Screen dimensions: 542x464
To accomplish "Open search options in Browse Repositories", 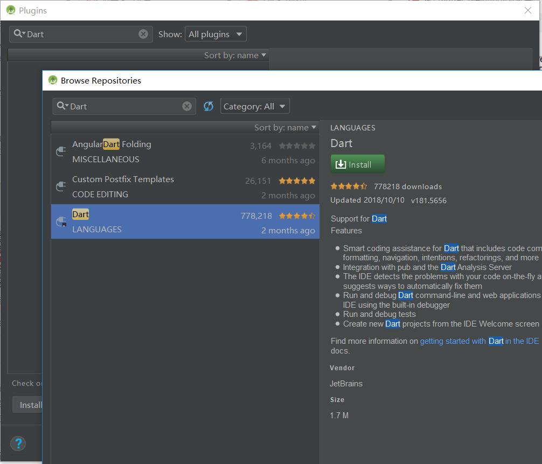I will pos(63,106).
